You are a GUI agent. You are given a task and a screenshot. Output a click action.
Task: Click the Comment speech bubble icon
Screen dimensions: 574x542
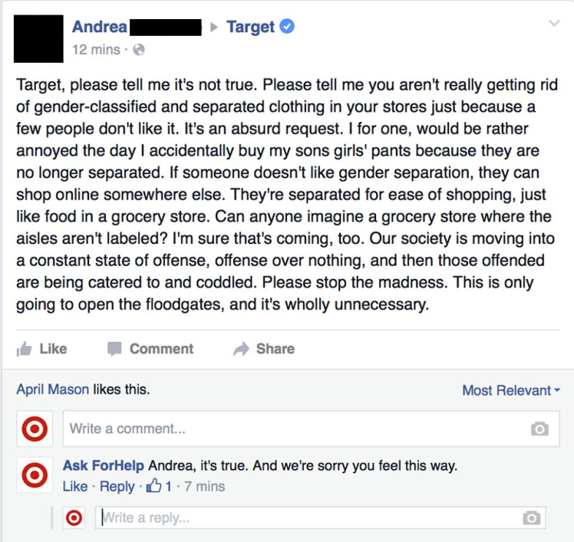[x=115, y=349]
